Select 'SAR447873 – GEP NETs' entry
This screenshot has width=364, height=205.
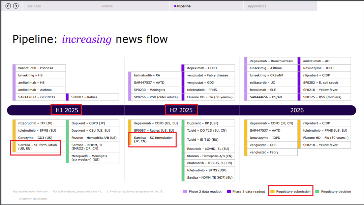[x=39, y=97]
